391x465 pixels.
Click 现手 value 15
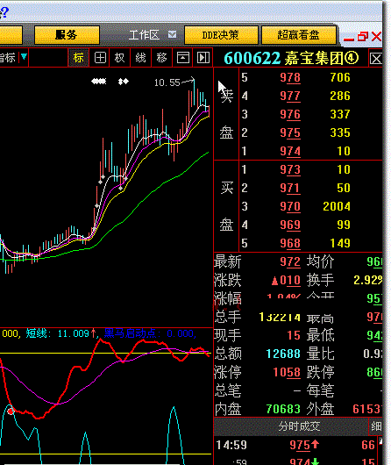[294, 335]
